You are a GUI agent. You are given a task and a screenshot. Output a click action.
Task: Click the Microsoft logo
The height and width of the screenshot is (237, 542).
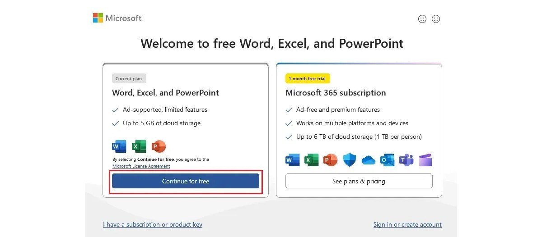tap(117, 18)
